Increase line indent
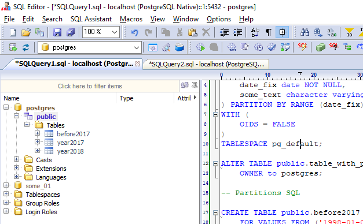The image size is (363, 224). click(237, 32)
